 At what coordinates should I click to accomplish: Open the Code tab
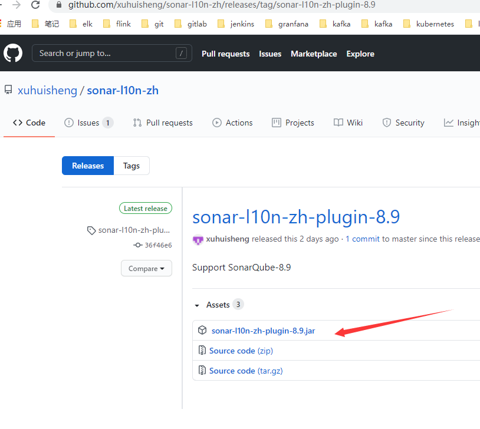(x=29, y=123)
